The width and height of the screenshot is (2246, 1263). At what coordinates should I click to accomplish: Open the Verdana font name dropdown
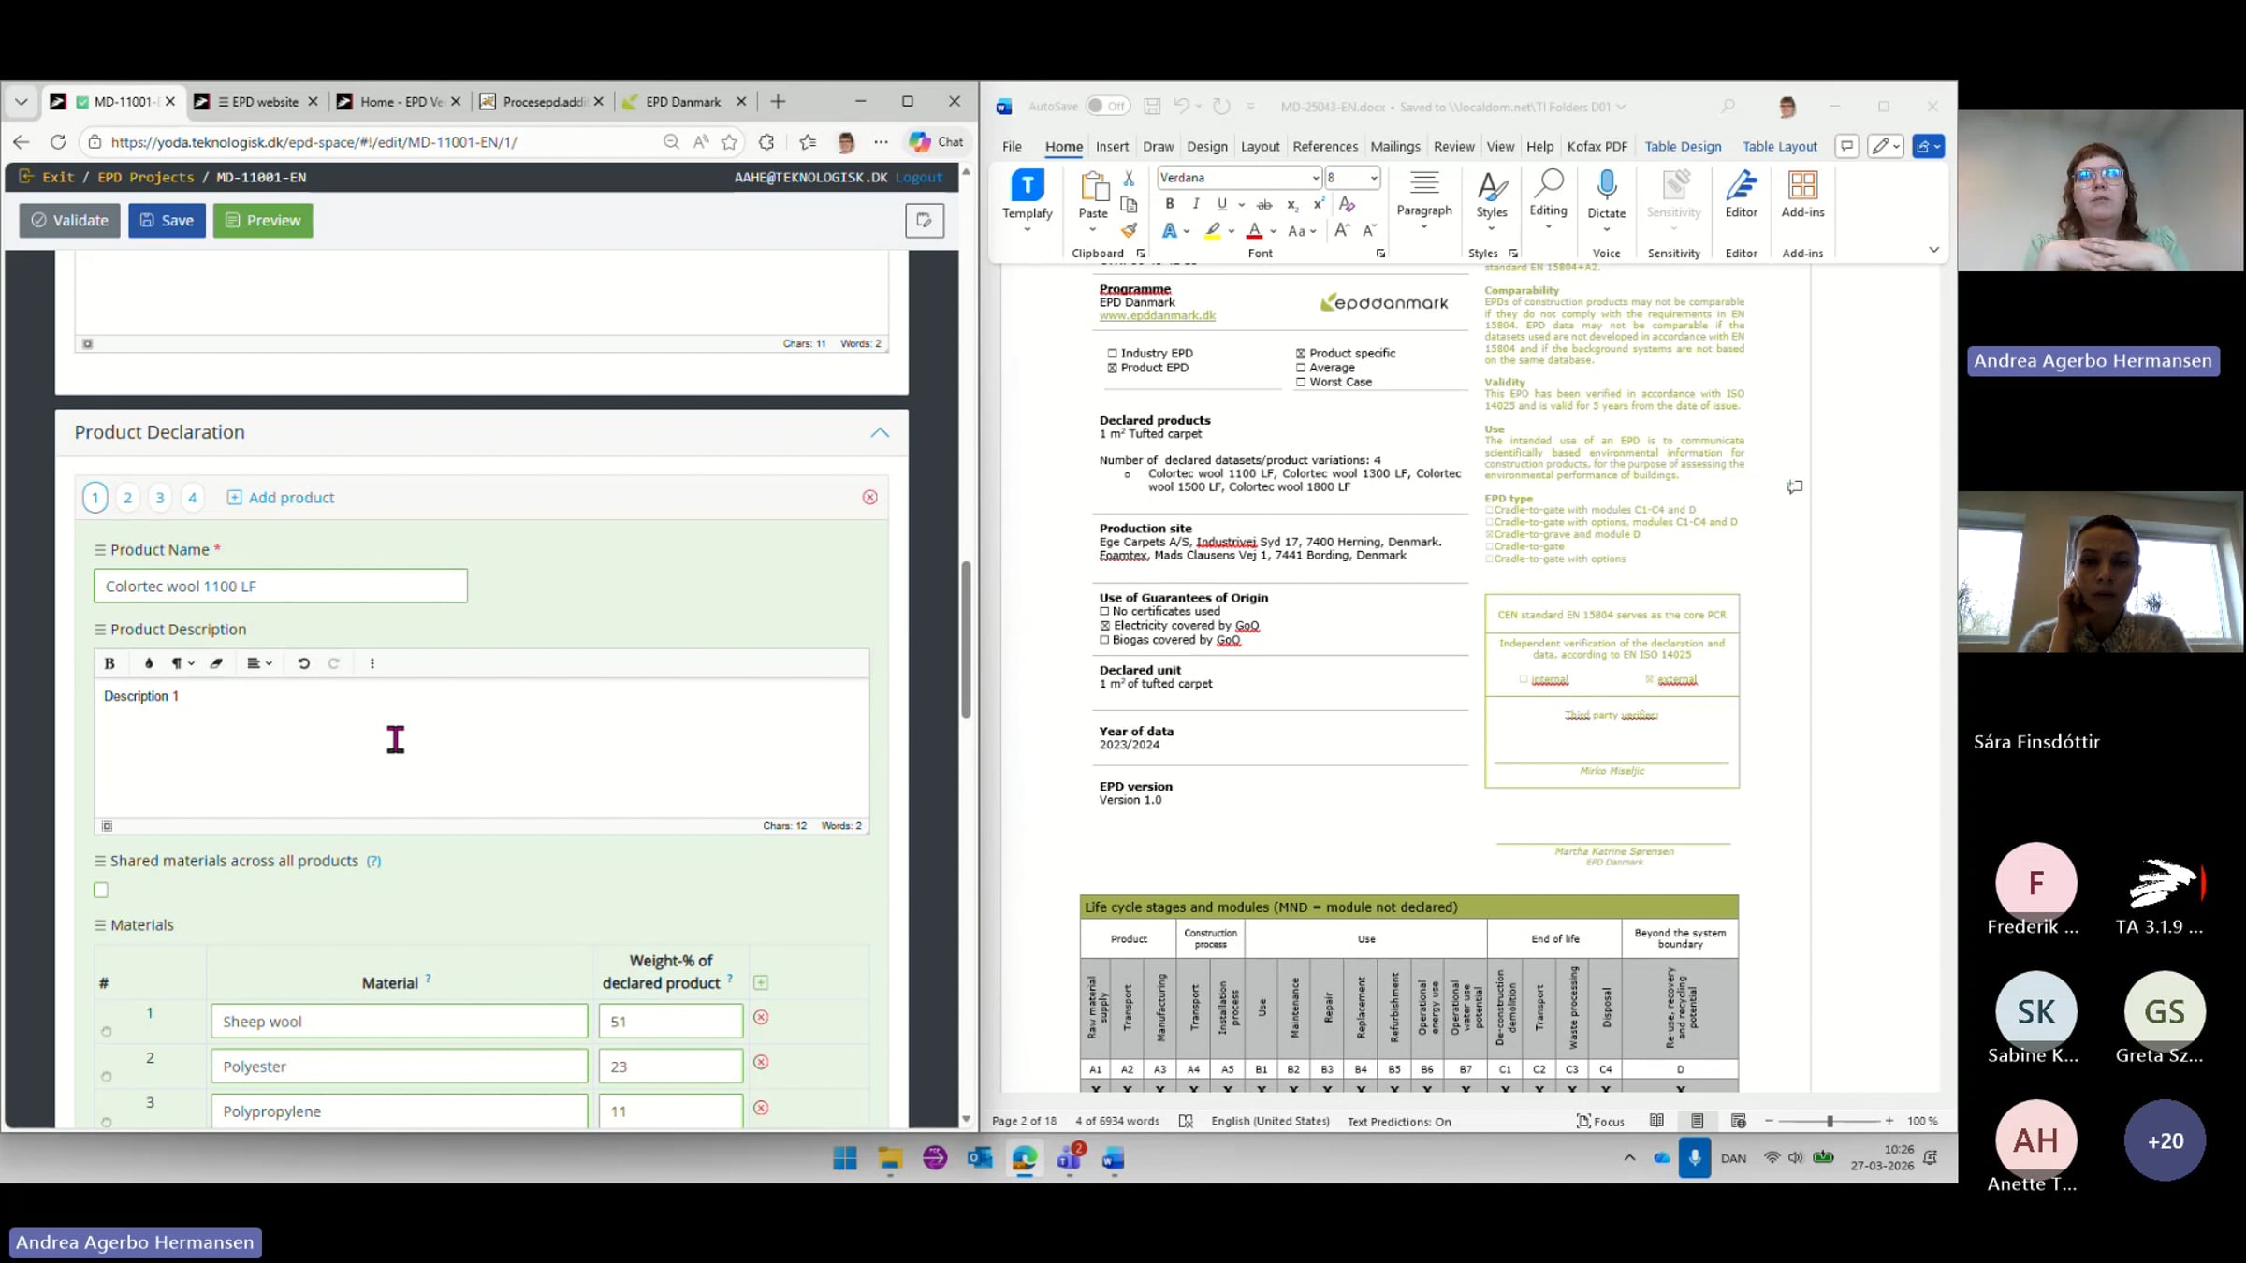1315,178
